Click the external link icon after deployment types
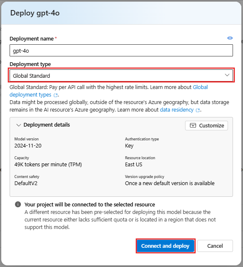This screenshot has height=267, width=243. (x=55, y=95)
